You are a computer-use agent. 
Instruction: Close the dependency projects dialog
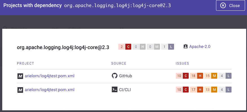(x=230, y=6)
